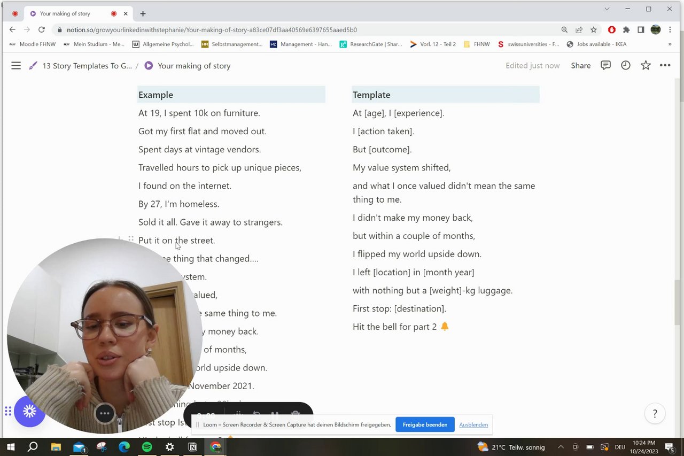684x456 pixels.
Task: Click the weather widget 21°C Teilw. sonnig
Action: (511, 447)
